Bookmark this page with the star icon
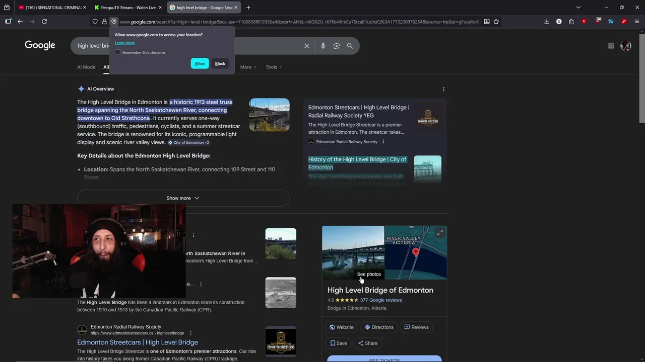The image size is (645, 362). (496, 22)
